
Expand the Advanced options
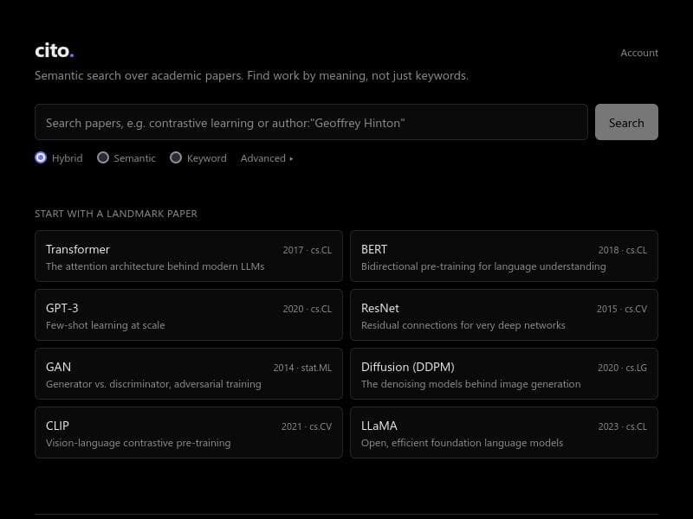coord(267,158)
